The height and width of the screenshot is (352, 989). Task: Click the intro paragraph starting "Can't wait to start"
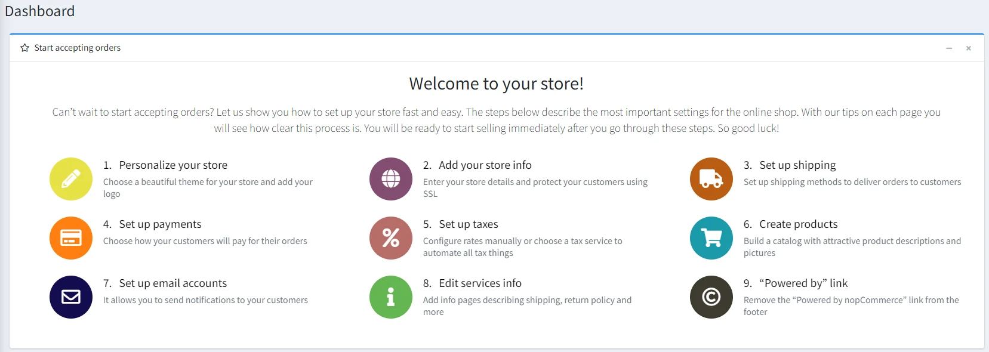(497, 120)
